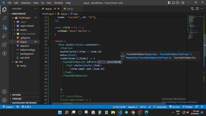Show previous signature in parameter hint
This screenshot has height=116, width=206.
(123, 53)
